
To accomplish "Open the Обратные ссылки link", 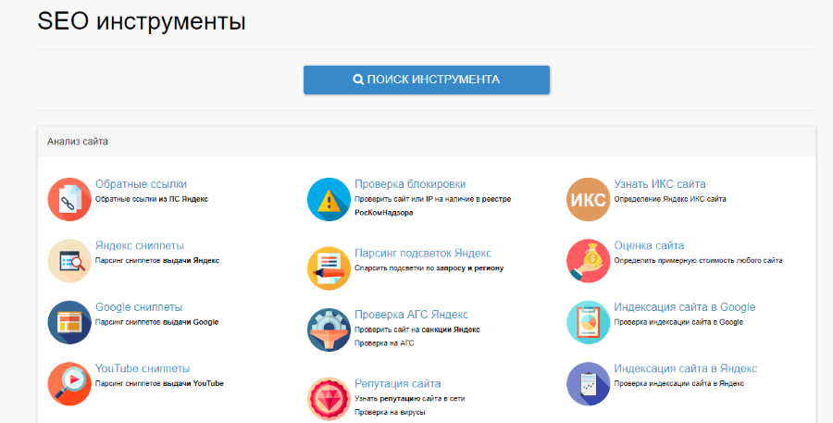I will tap(141, 184).
